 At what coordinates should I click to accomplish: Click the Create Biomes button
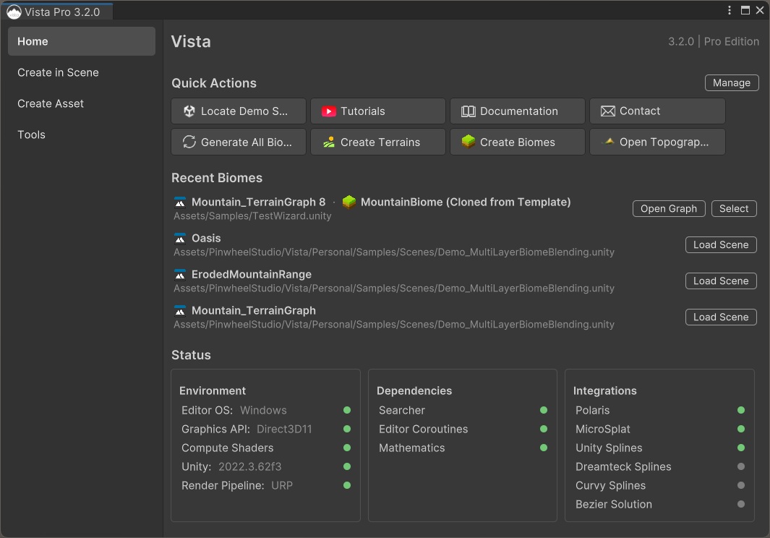(518, 142)
